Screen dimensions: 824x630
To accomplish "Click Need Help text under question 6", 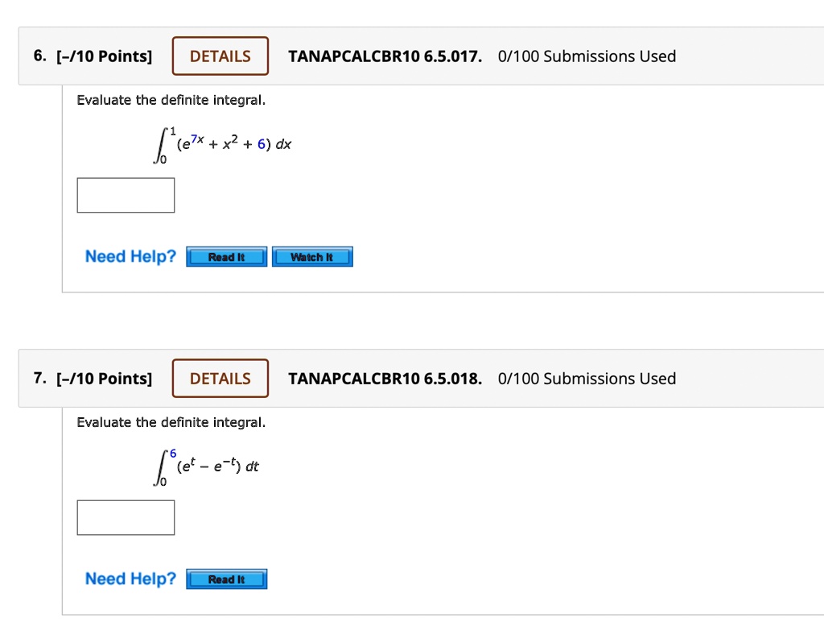I will (130, 256).
